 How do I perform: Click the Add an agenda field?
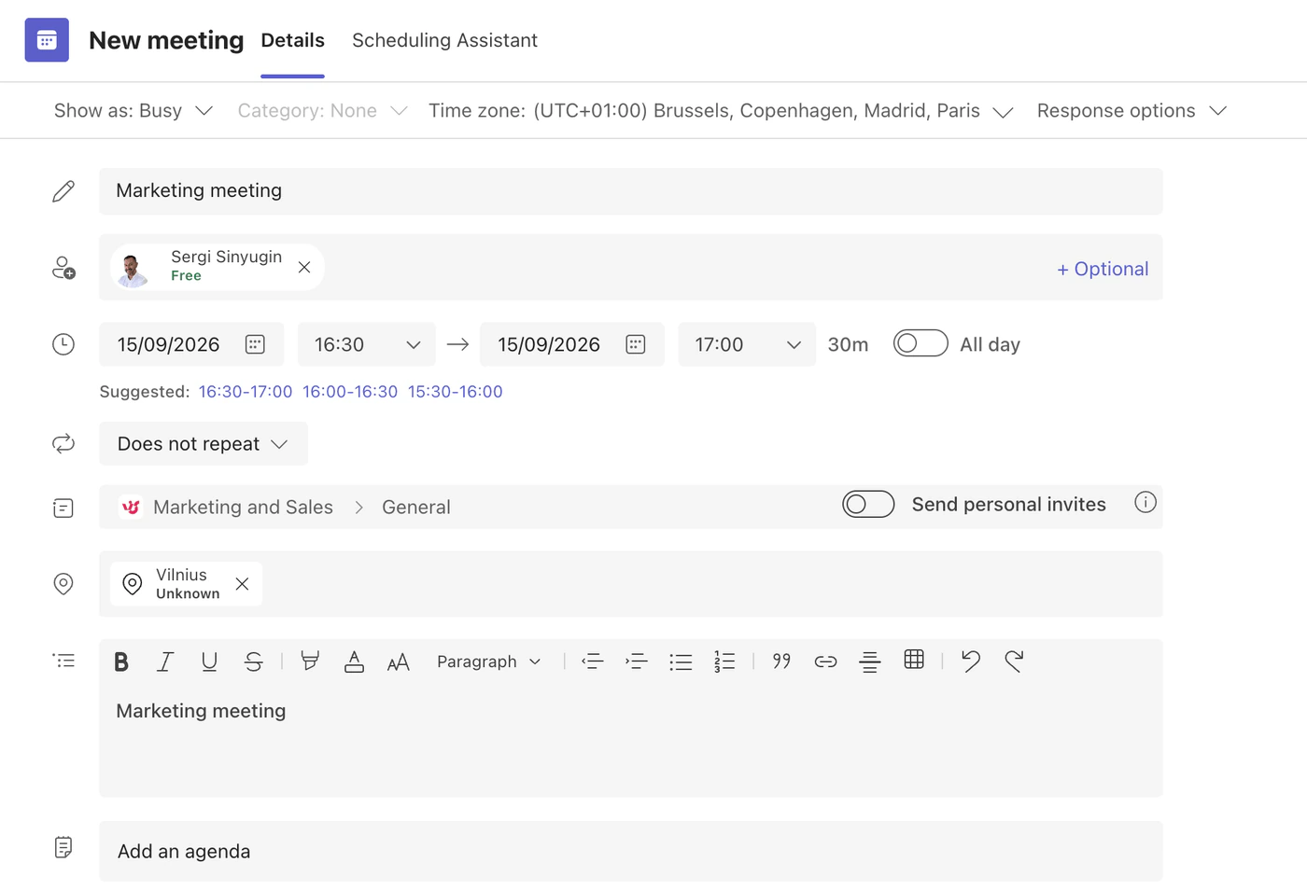[x=631, y=851]
